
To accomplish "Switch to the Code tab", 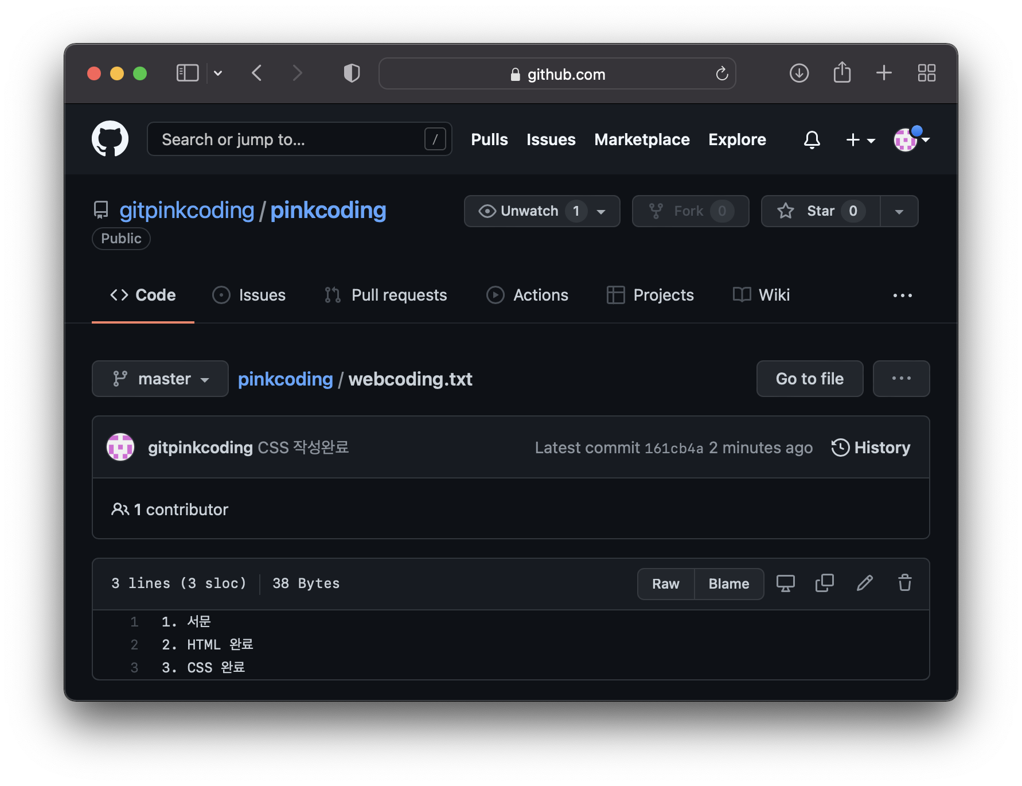I will (x=143, y=295).
